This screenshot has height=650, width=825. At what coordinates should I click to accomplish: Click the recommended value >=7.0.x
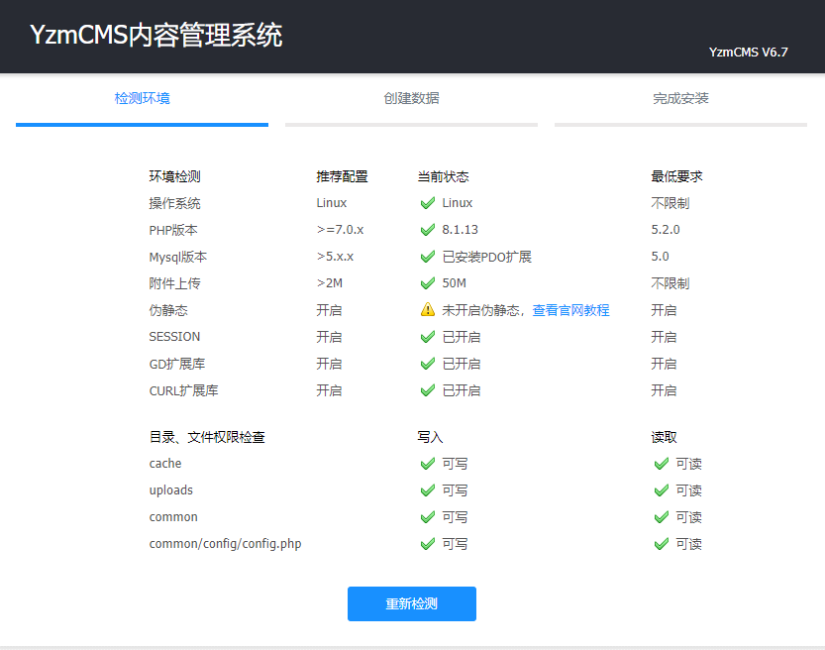(x=340, y=230)
